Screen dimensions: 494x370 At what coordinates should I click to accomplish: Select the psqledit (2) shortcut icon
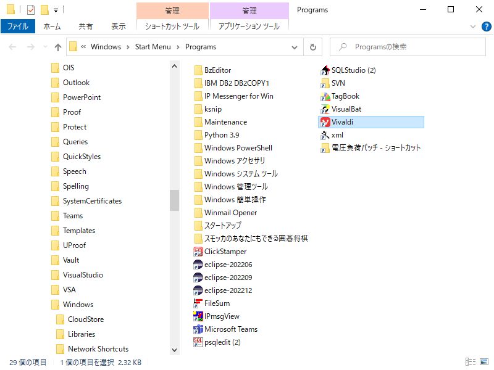[198, 342]
